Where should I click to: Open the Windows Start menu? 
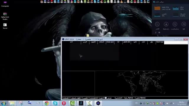coord(4,103)
